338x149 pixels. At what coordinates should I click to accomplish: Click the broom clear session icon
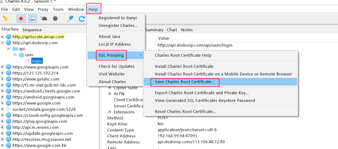coord(6,19)
